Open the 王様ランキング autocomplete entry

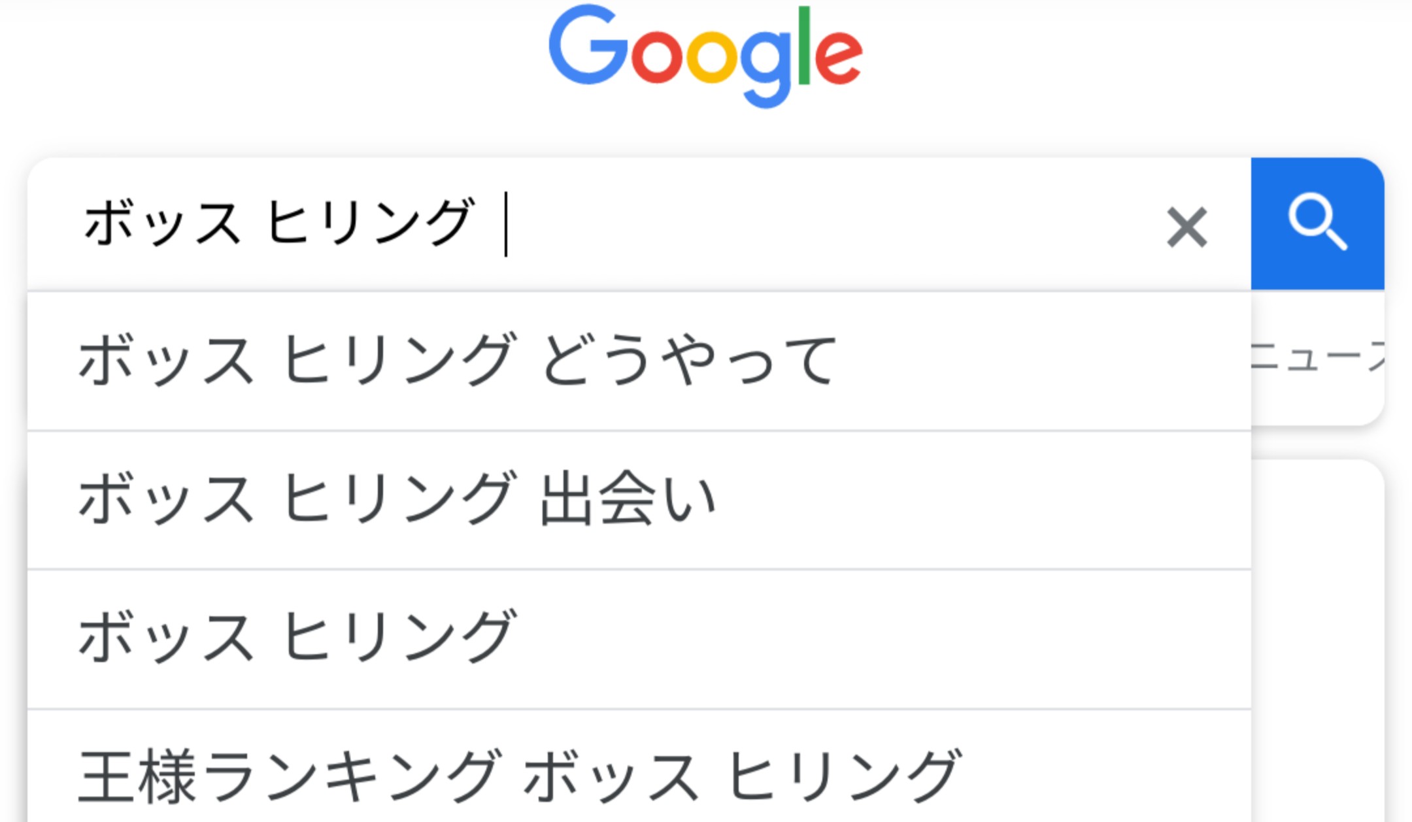pos(520,775)
